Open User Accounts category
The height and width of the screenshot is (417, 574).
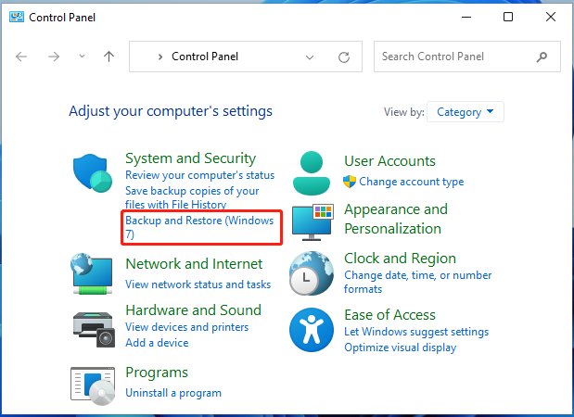point(389,161)
